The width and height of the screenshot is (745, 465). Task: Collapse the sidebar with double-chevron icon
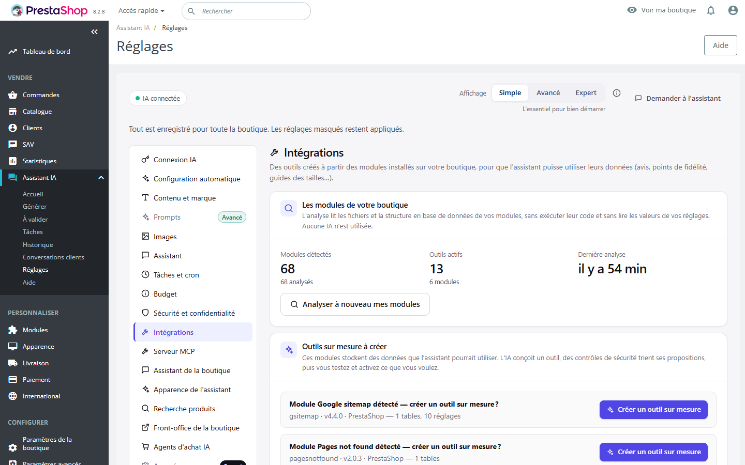click(94, 32)
